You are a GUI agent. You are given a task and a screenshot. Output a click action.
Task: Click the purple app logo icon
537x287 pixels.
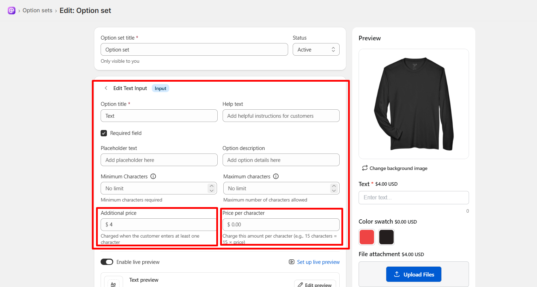(12, 11)
